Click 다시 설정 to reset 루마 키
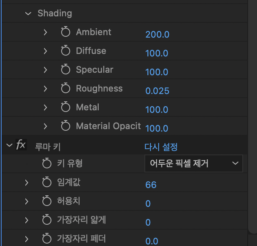The height and width of the screenshot is (246, 257). 161,147
